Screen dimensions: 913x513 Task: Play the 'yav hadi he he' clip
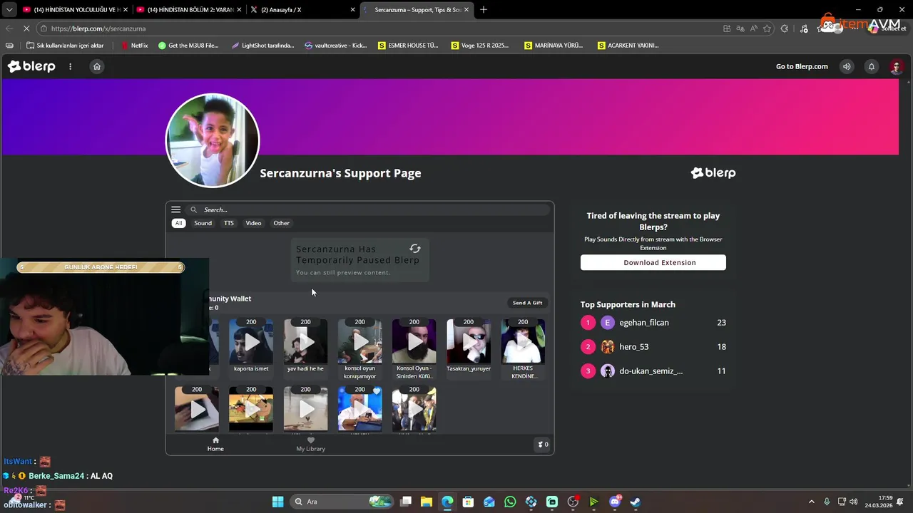pyautogui.click(x=305, y=341)
